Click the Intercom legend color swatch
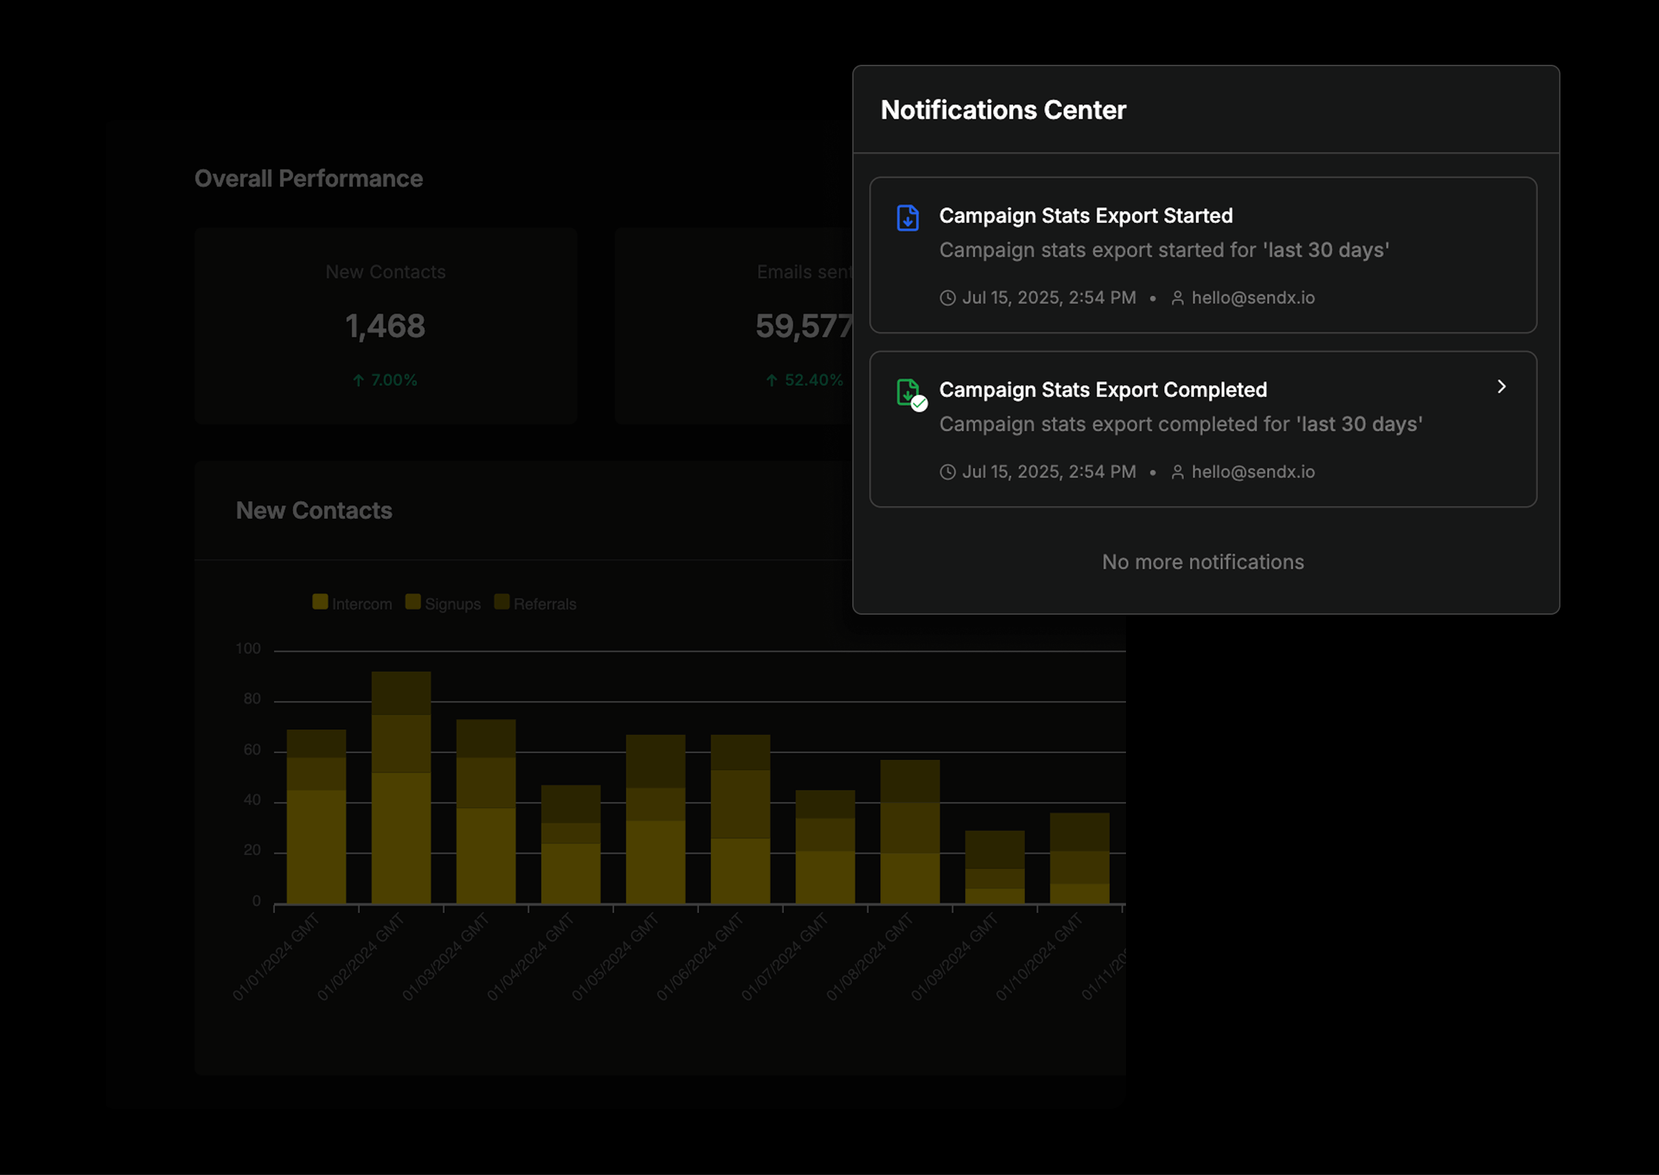Image resolution: width=1659 pixels, height=1175 pixels. 320,602
